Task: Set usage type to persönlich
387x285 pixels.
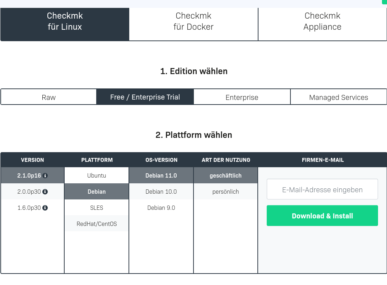Action: pyautogui.click(x=225, y=192)
